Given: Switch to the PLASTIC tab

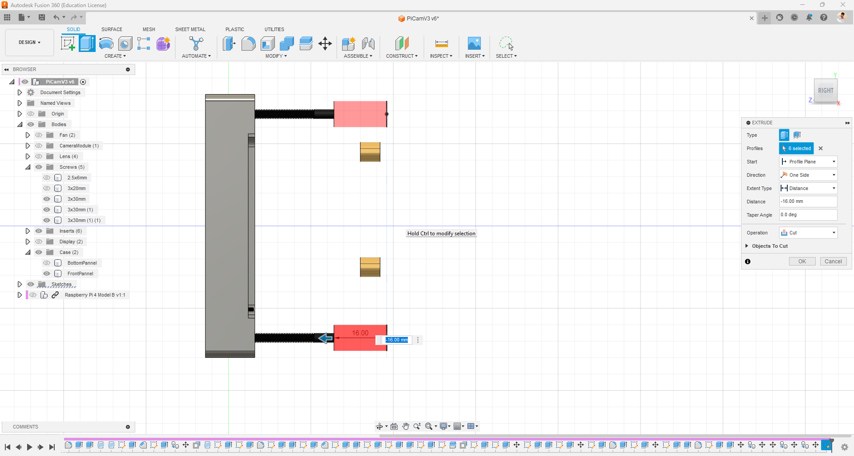Looking at the screenshot, I should 235,29.
